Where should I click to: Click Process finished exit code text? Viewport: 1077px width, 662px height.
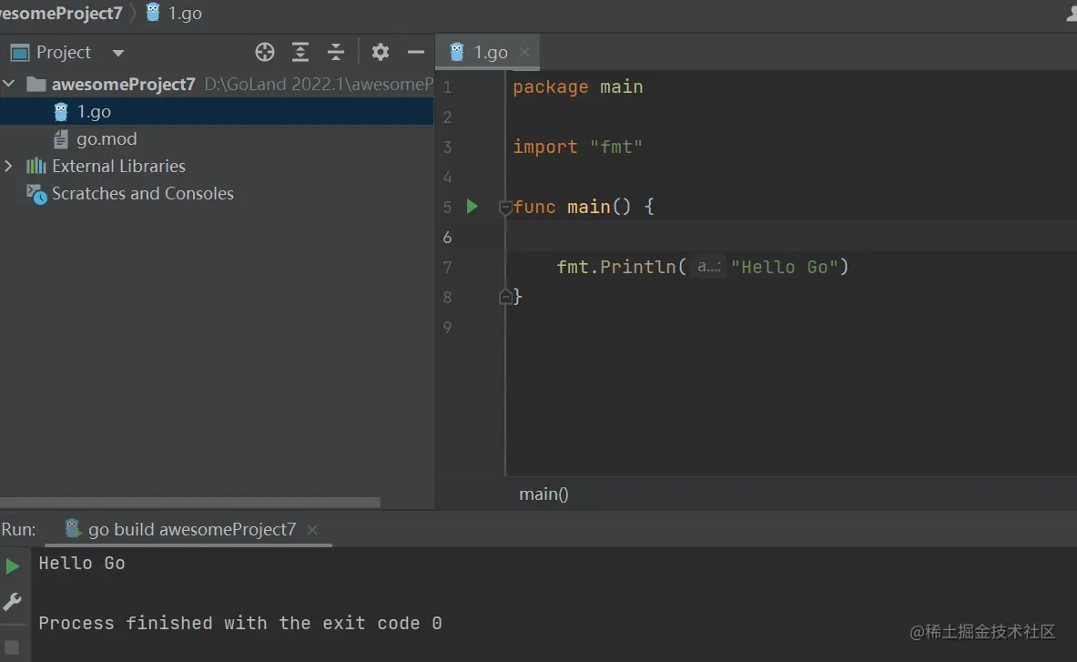click(x=239, y=623)
